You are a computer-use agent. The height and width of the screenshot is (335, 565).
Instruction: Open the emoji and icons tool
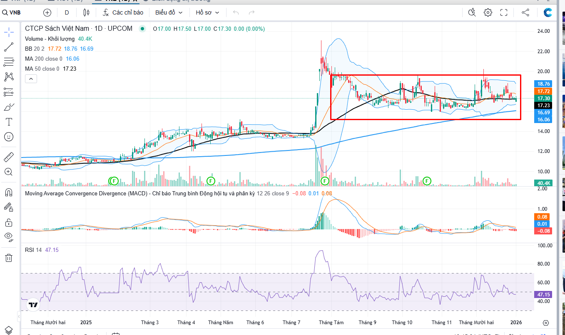[9, 136]
